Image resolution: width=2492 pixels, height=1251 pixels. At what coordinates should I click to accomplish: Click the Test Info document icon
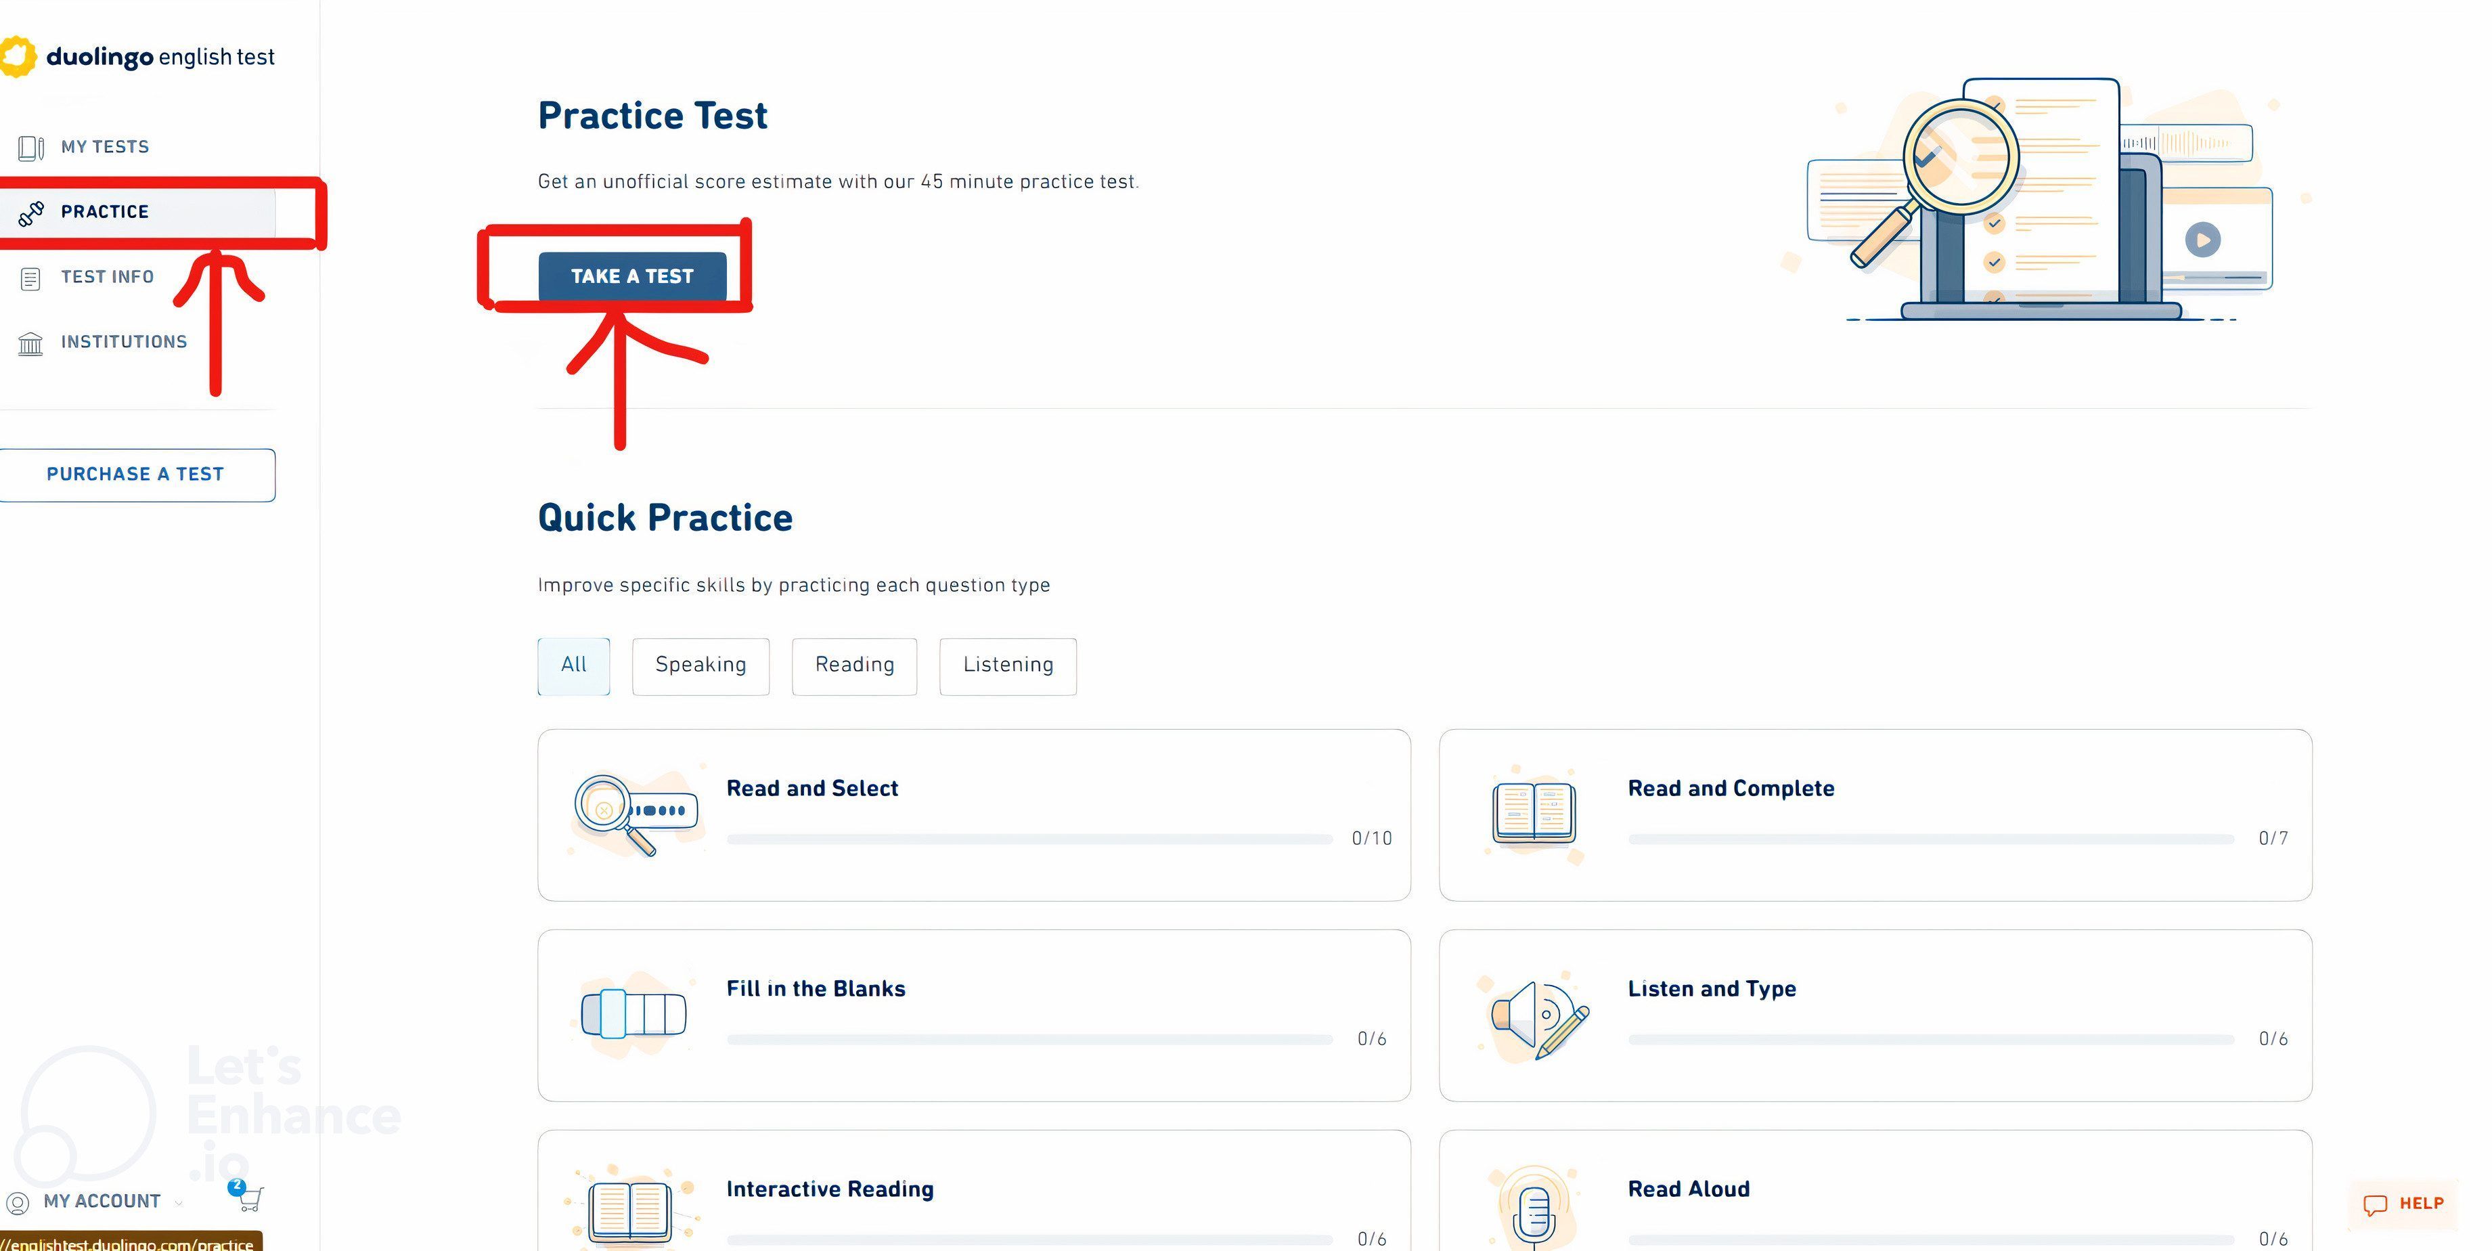[30, 279]
